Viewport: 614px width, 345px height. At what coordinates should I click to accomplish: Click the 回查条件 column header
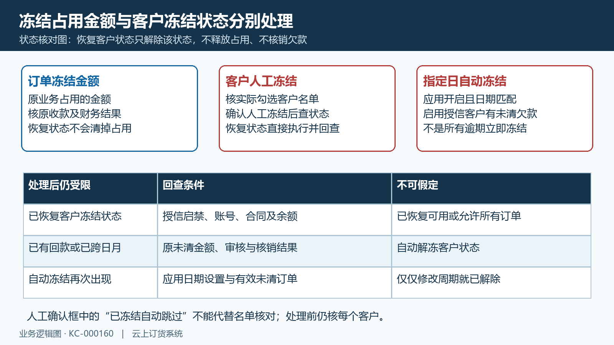275,188
